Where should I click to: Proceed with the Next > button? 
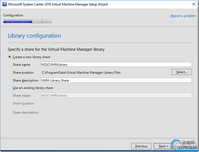pos(164,146)
